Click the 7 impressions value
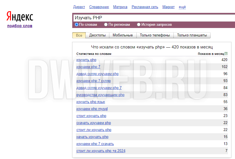Image resolution: width=235 pixels, height=159 pixels. (x=227, y=151)
